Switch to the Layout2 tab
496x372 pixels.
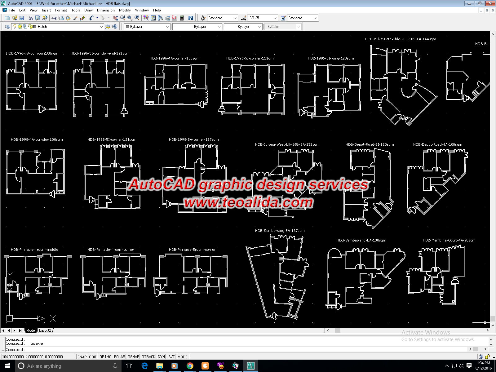(x=45, y=330)
